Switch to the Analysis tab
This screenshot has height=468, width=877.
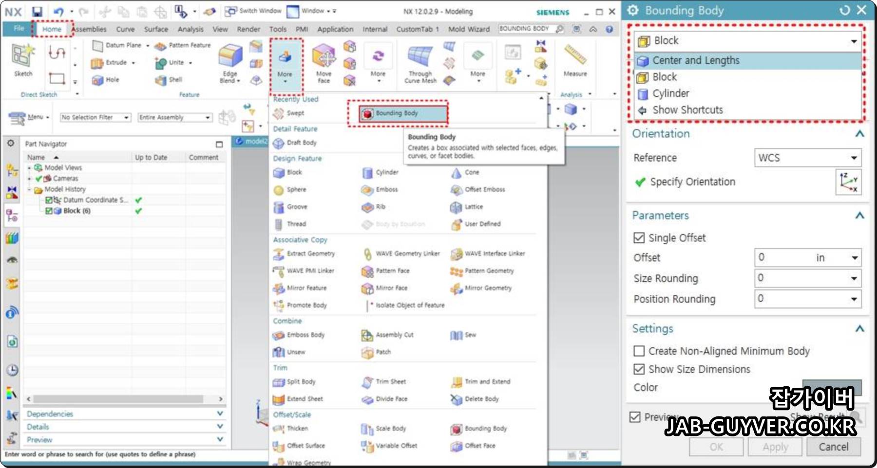pos(191,30)
